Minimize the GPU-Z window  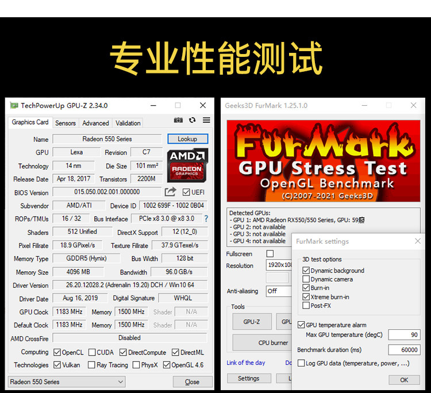coord(153,105)
